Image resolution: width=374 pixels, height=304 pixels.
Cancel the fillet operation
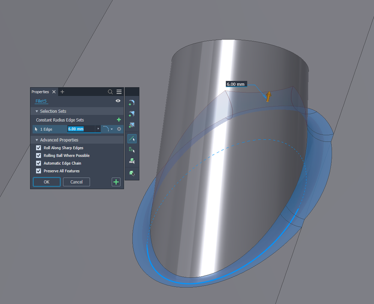tap(76, 182)
